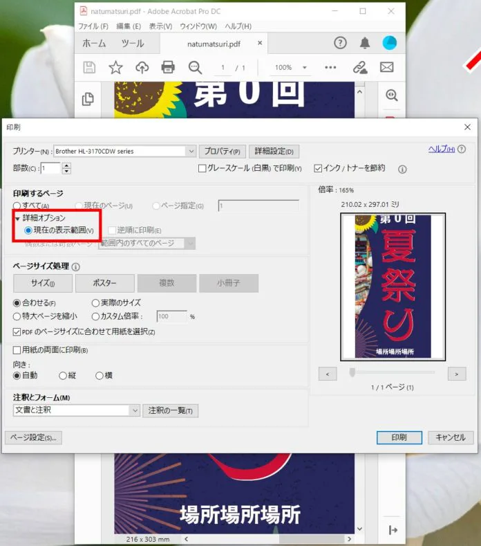Click the info icon beside ink/toner saving
The height and width of the screenshot is (546, 481).
pos(402,170)
